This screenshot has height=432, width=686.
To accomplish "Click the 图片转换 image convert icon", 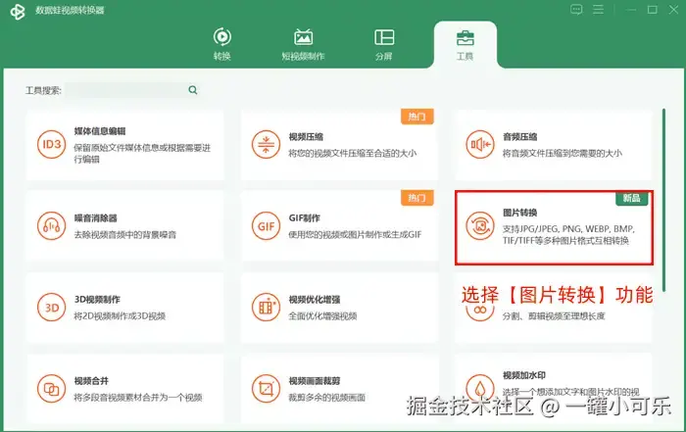I will pos(480,226).
